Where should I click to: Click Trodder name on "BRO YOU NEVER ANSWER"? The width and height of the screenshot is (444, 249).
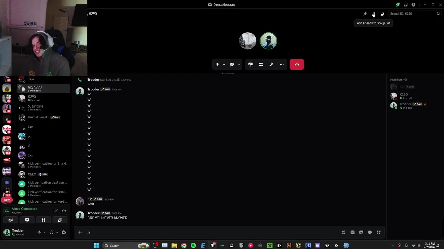tap(93, 213)
